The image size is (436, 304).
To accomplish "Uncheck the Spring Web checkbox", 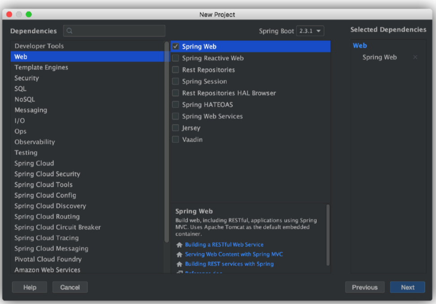I will [x=175, y=47].
